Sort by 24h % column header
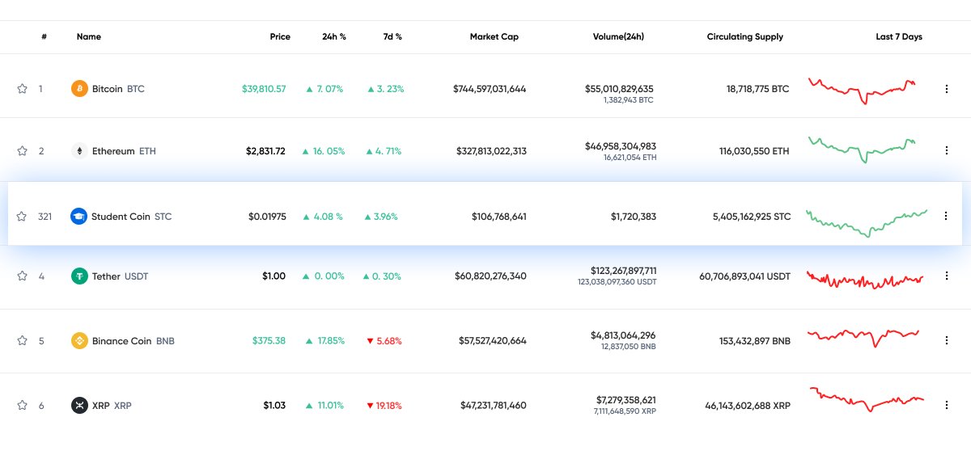Screen dimensions: 971x451 pyautogui.click(x=334, y=37)
